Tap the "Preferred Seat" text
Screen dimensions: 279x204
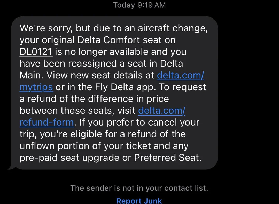[167, 158]
